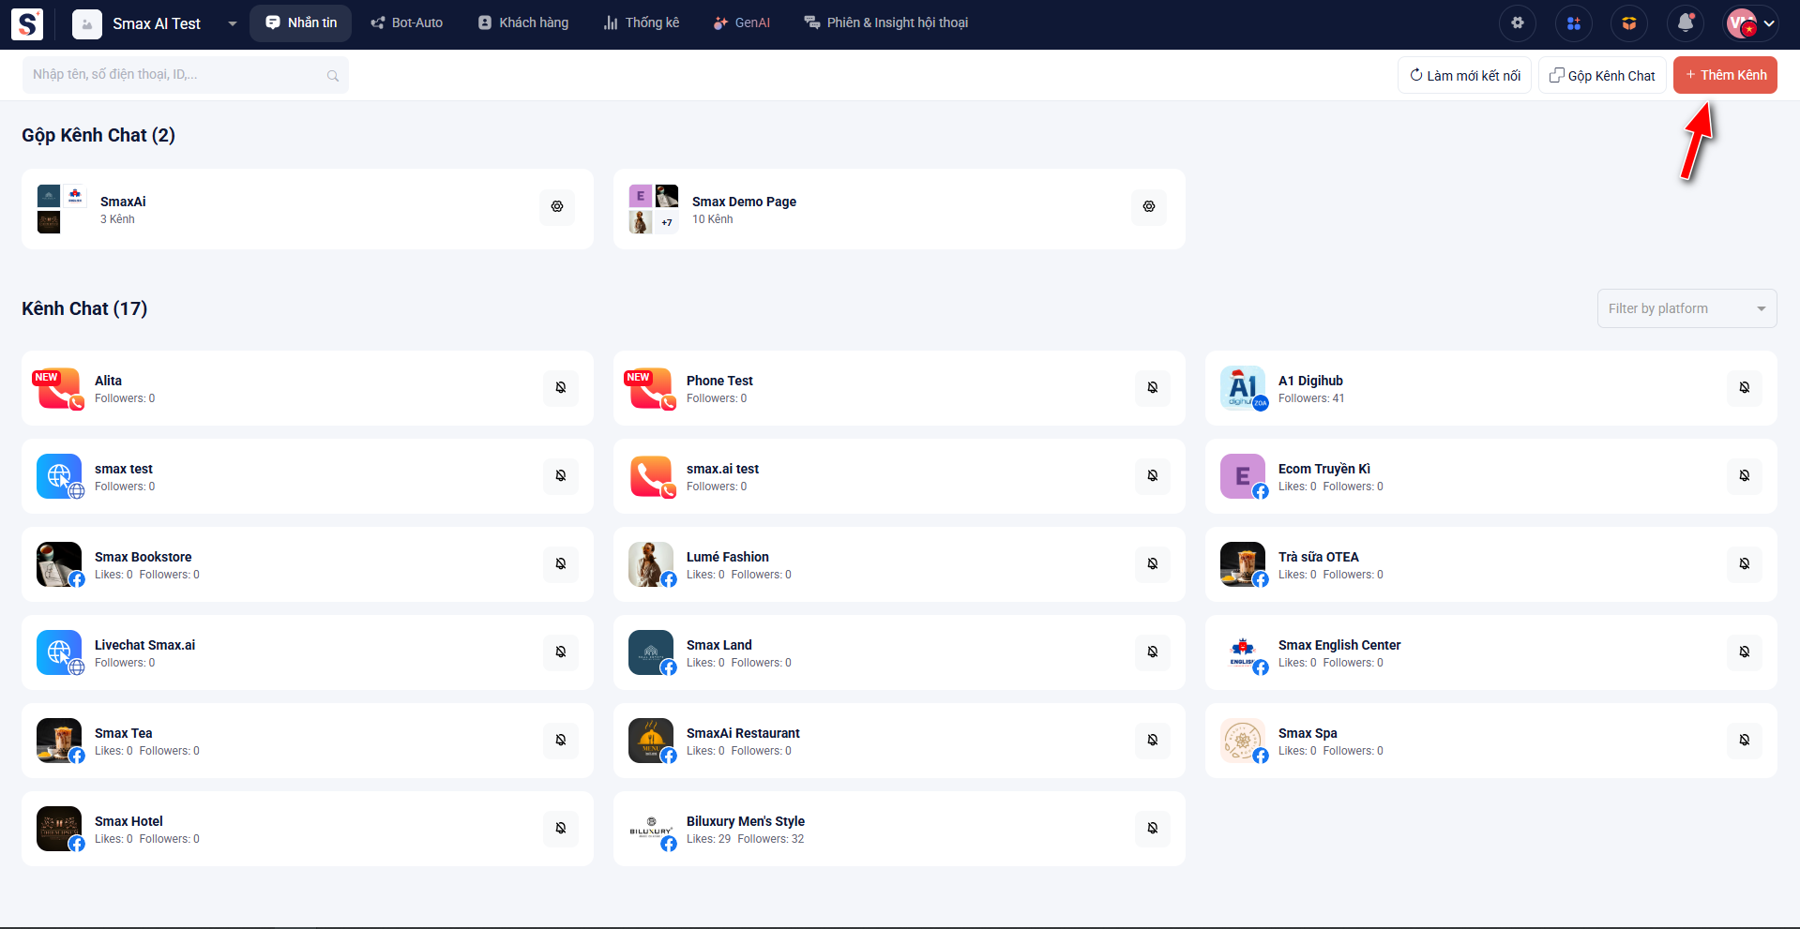Switch to the Bot-Auto tab

click(x=406, y=23)
